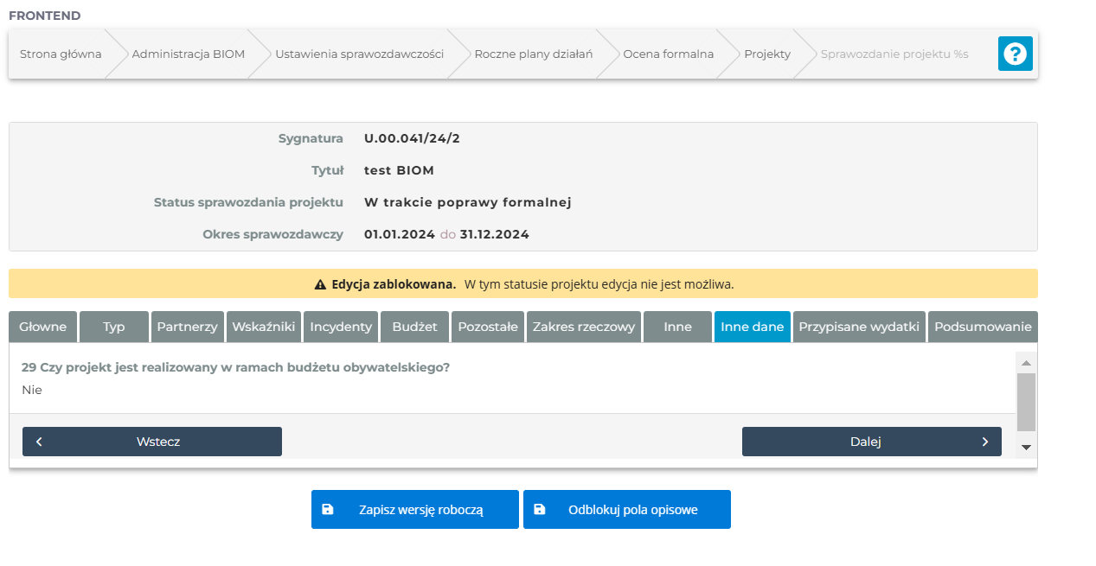The height and width of the screenshot is (566, 1096).
Task: Switch to the Budżet tab
Action: click(x=414, y=327)
